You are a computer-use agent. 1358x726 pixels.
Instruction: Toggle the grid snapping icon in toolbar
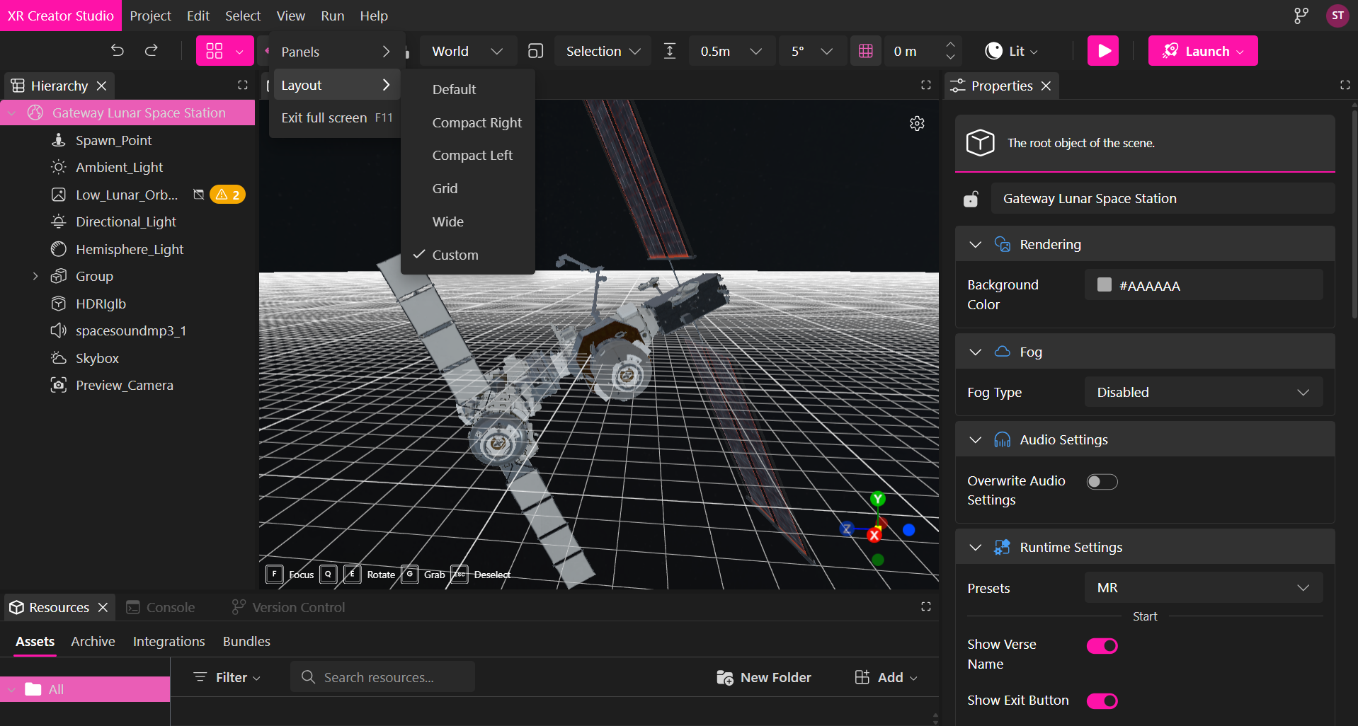[865, 51]
